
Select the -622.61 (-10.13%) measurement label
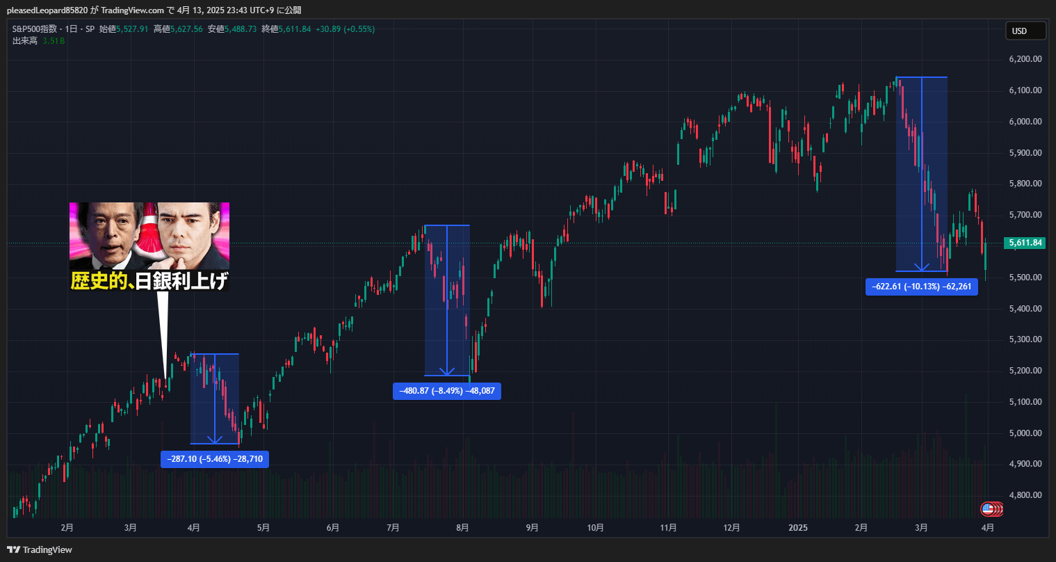point(921,287)
